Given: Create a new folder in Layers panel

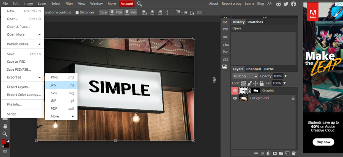Looking at the screenshot, I should click(x=281, y=153).
